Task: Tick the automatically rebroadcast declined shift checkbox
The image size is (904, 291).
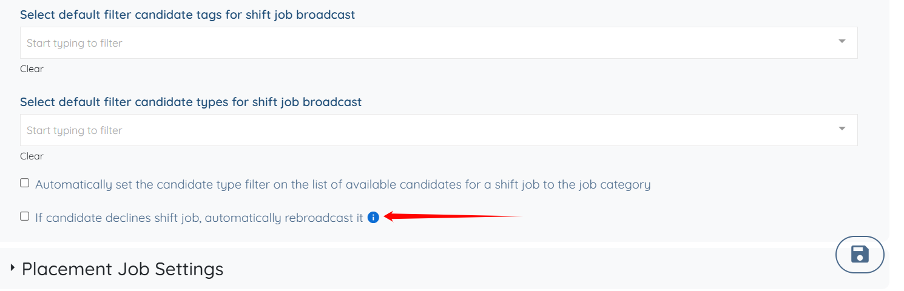Action: [25, 216]
